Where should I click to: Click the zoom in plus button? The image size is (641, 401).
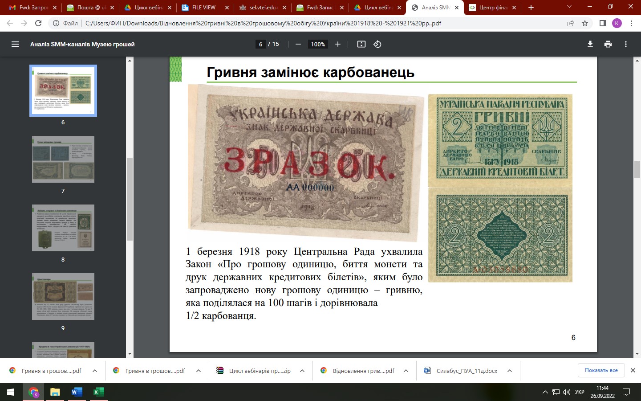coord(338,44)
